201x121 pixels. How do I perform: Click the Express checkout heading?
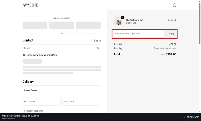click(62, 18)
